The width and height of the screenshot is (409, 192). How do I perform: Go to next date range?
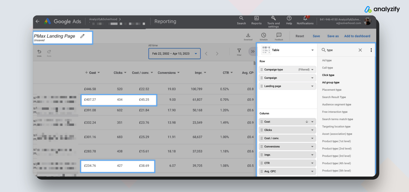click(x=217, y=53)
